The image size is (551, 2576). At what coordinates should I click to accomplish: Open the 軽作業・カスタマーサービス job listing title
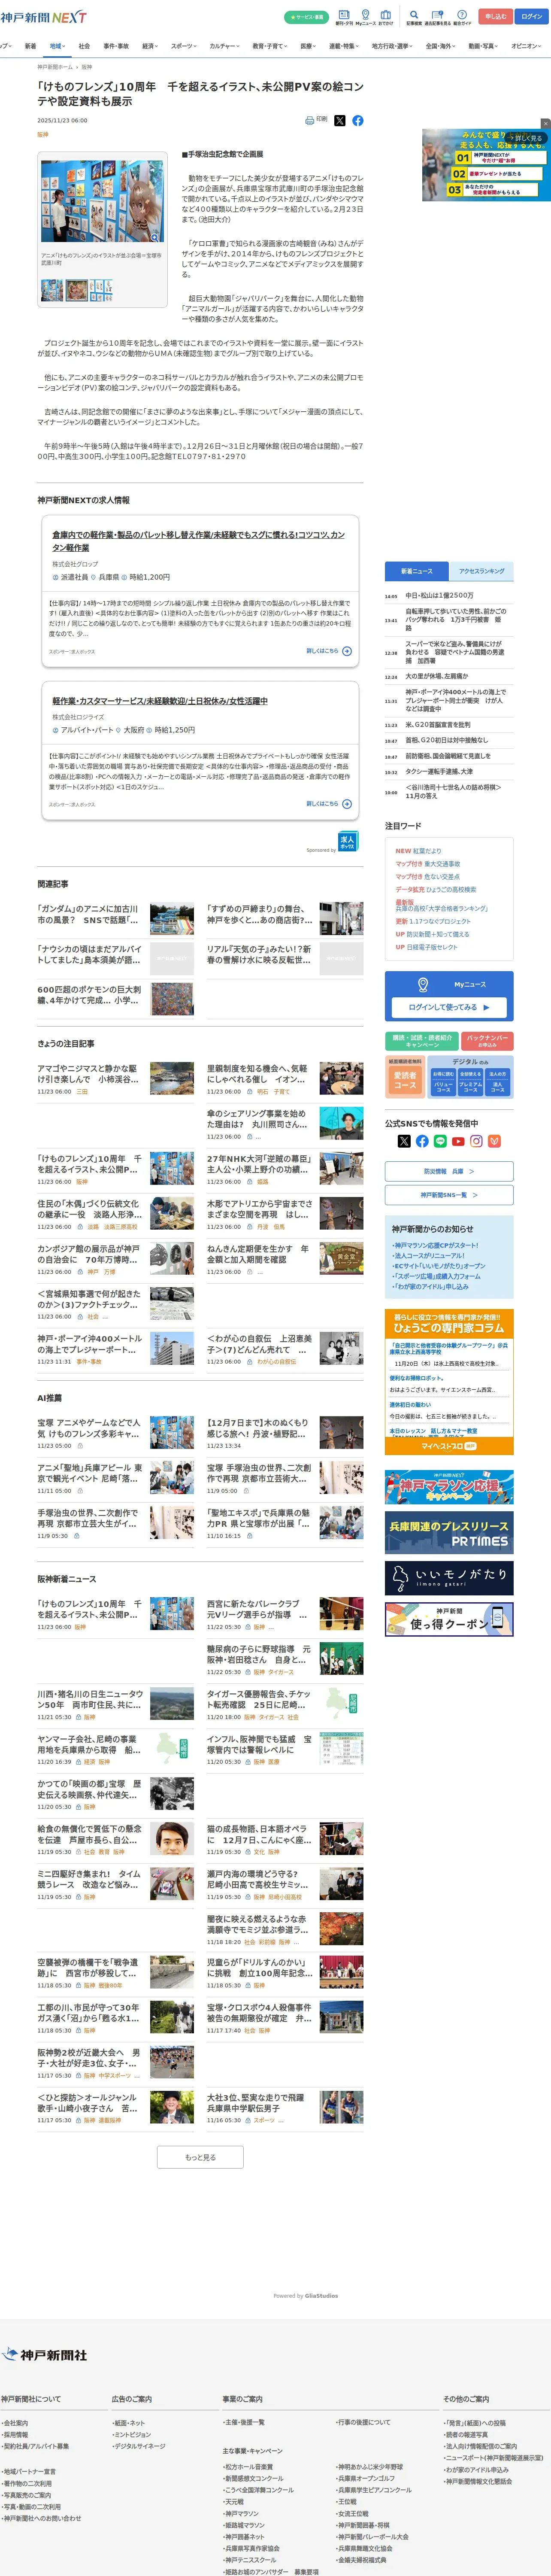[x=160, y=701]
